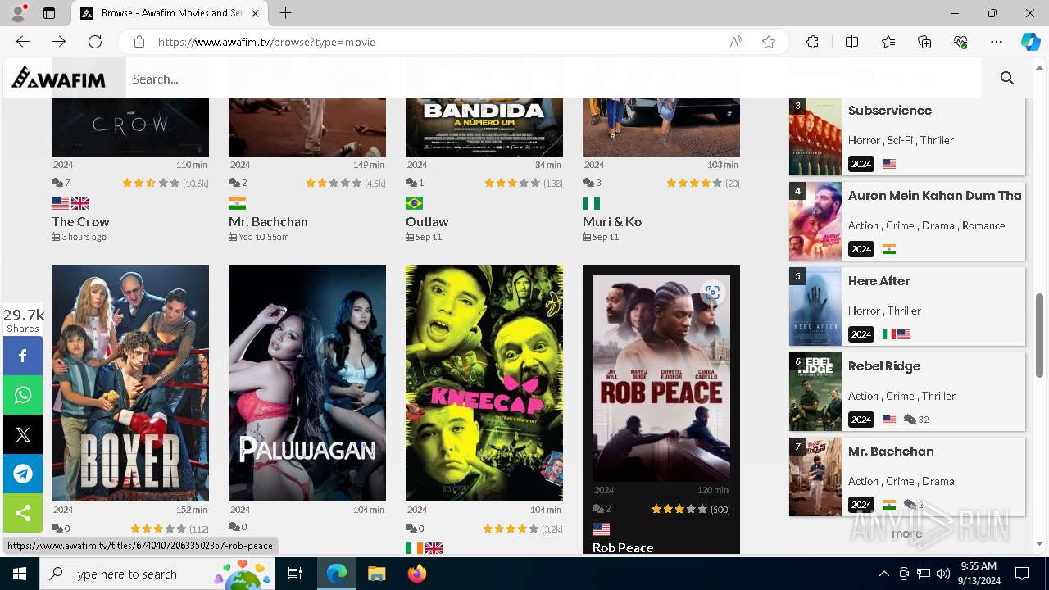
Task: Open The Crow title link
Action: [80, 221]
